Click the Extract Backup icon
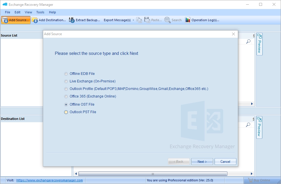 [72, 20]
